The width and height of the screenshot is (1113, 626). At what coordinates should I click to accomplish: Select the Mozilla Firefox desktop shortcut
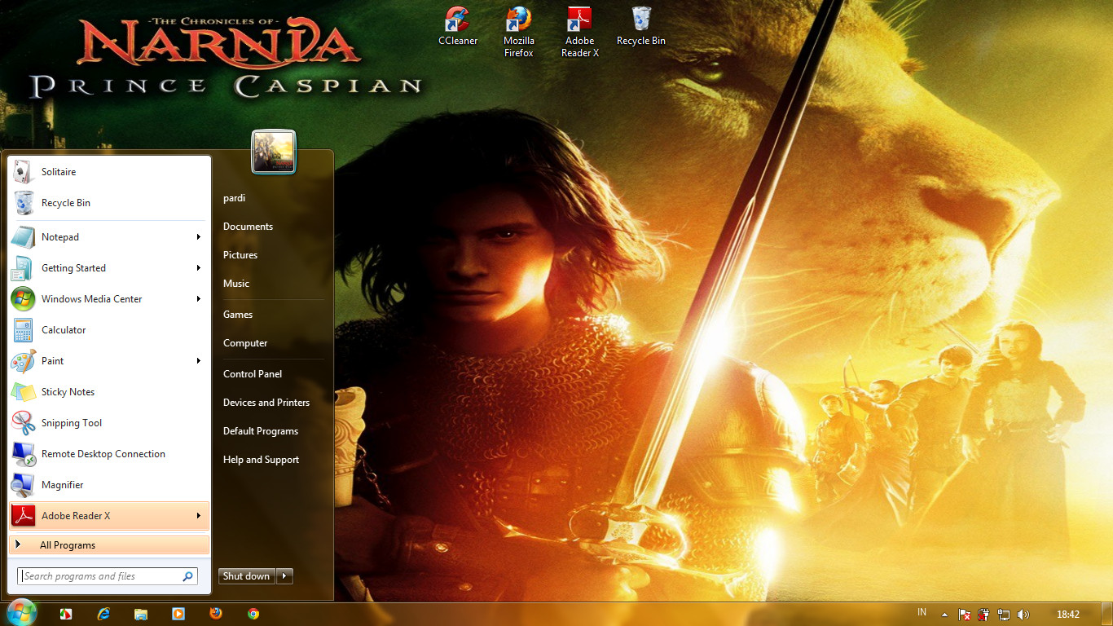coord(519,32)
